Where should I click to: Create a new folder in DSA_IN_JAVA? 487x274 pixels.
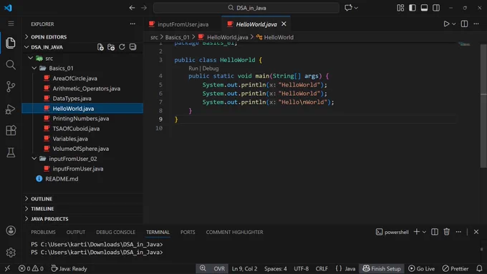coord(111,47)
